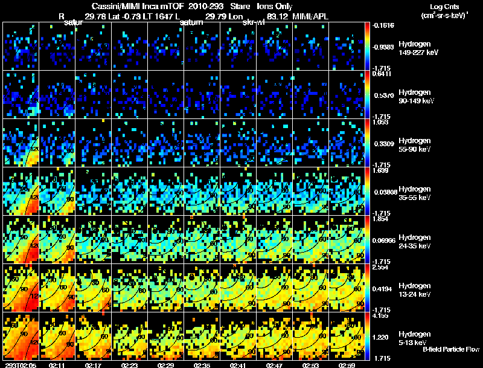
Task: Click the '55-90 keV' energy label
Action: pyautogui.click(x=414, y=149)
